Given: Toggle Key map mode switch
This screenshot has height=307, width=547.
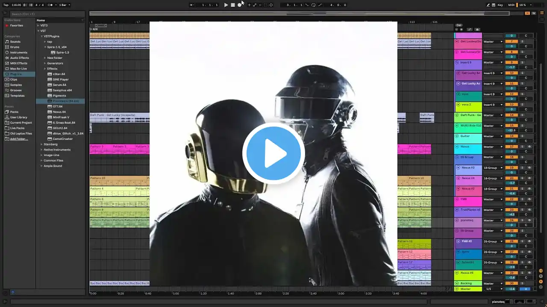Looking at the screenshot, I should (500, 5).
